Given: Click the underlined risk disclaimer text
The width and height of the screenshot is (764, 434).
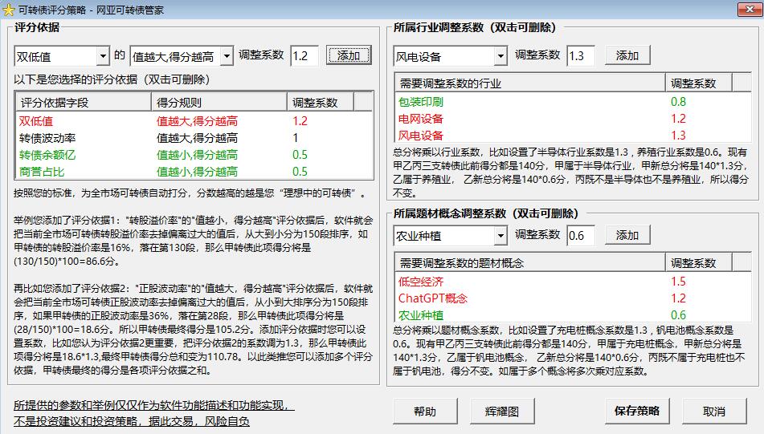Looking at the screenshot, I should point(153,413).
